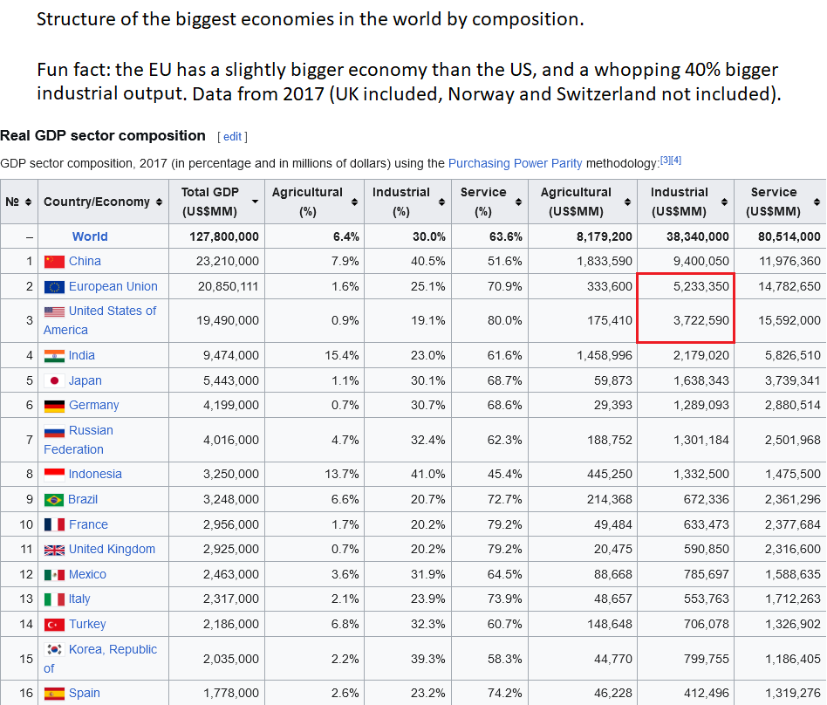Open the World link in table
Image resolution: width=827 pixels, height=705 pixels.
click(90, 236)
